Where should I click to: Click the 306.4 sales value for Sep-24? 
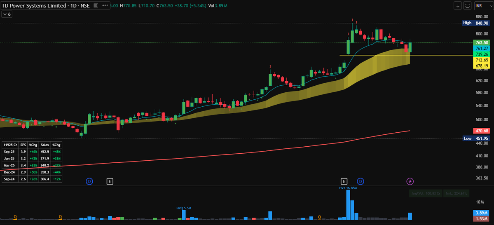tap(44, 179)
